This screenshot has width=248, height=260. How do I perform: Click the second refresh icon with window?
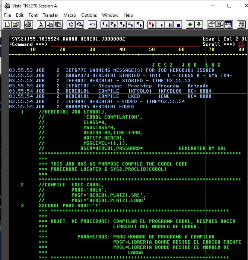pos(80,25)
